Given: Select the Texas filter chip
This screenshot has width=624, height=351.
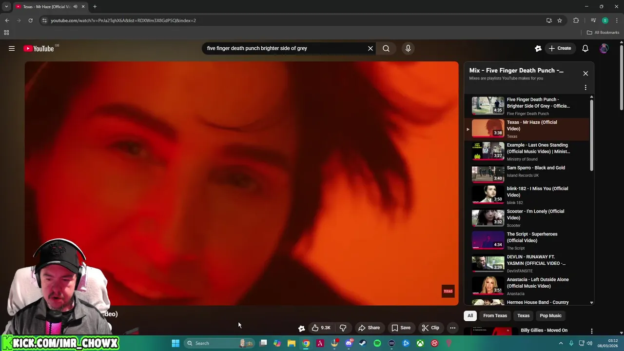Looking at the screenshot, I should click(523, 315).
